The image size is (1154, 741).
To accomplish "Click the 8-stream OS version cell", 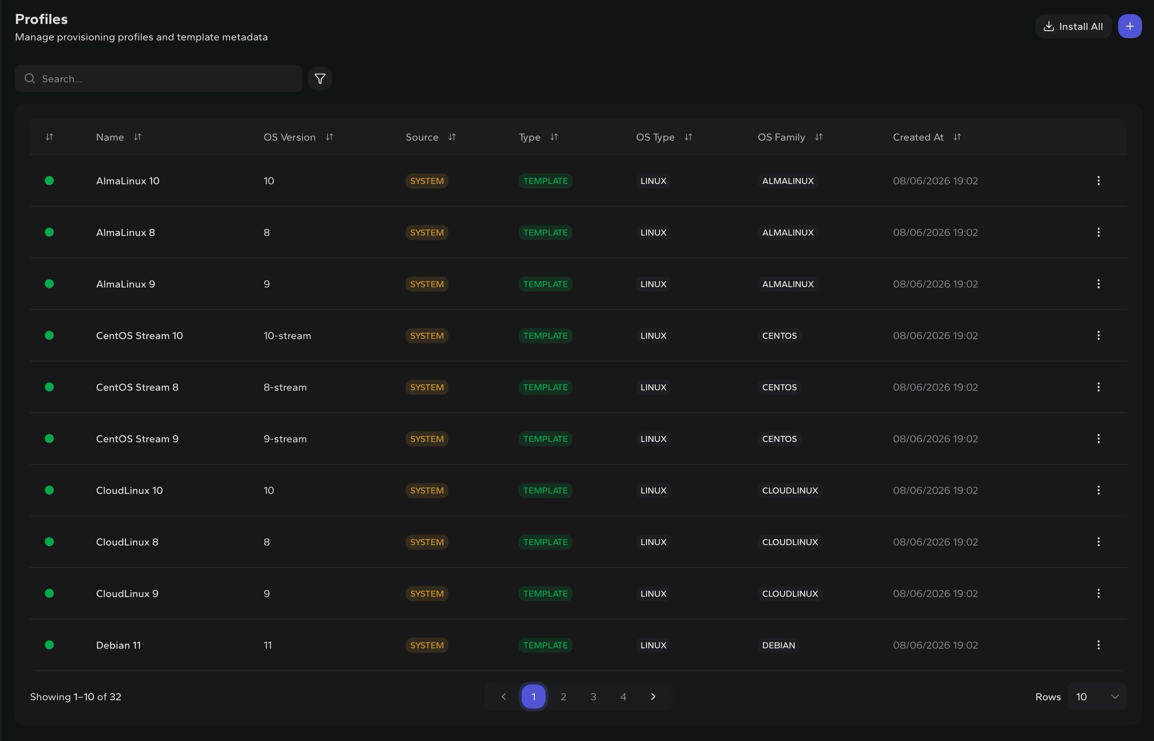I will coord(285,387).
